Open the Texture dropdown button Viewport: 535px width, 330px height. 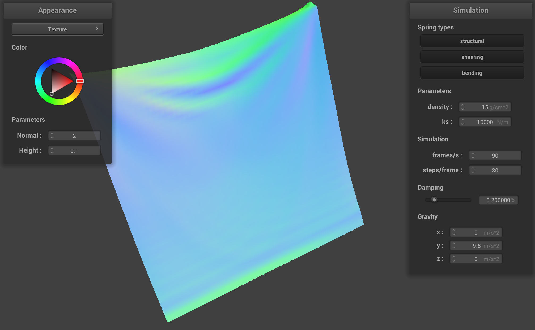coord(58,29)
